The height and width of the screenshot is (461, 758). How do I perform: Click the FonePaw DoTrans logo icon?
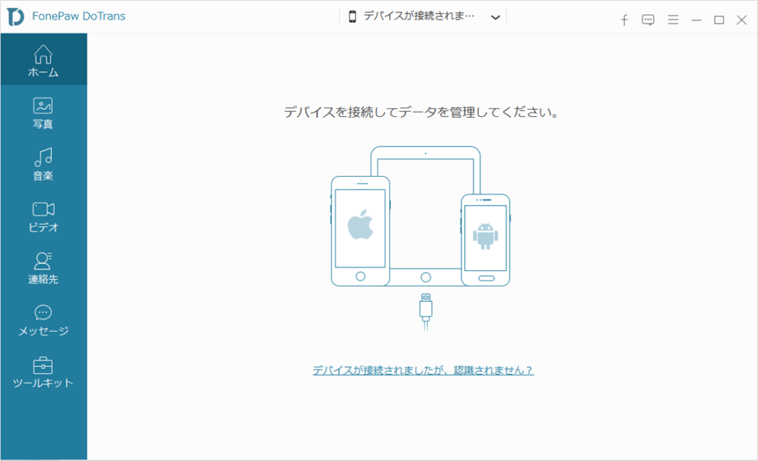tap(16, 16)
